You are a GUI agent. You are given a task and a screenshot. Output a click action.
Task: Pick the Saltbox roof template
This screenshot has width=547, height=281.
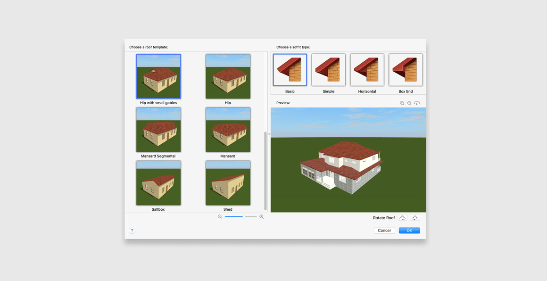tap(158, 183)
